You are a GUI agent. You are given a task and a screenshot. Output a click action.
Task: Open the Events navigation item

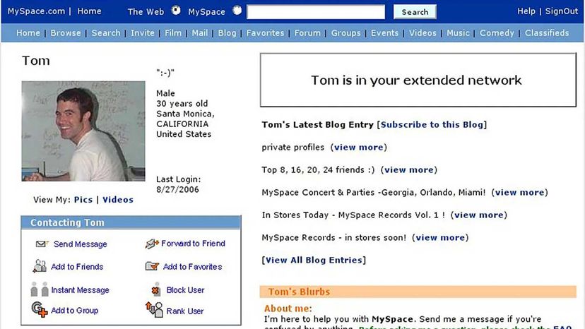coord(384,32)
